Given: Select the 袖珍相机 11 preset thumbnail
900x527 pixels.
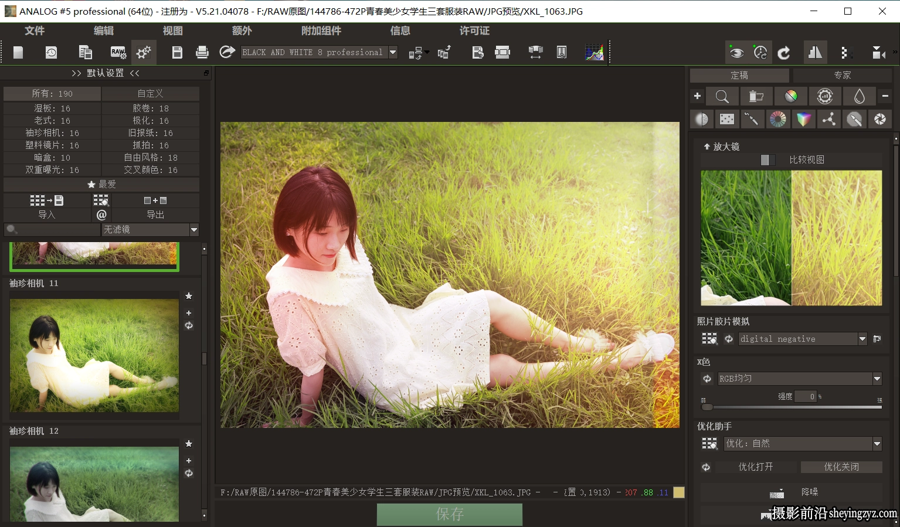Looking at the screenshot, I should [94, 355].
